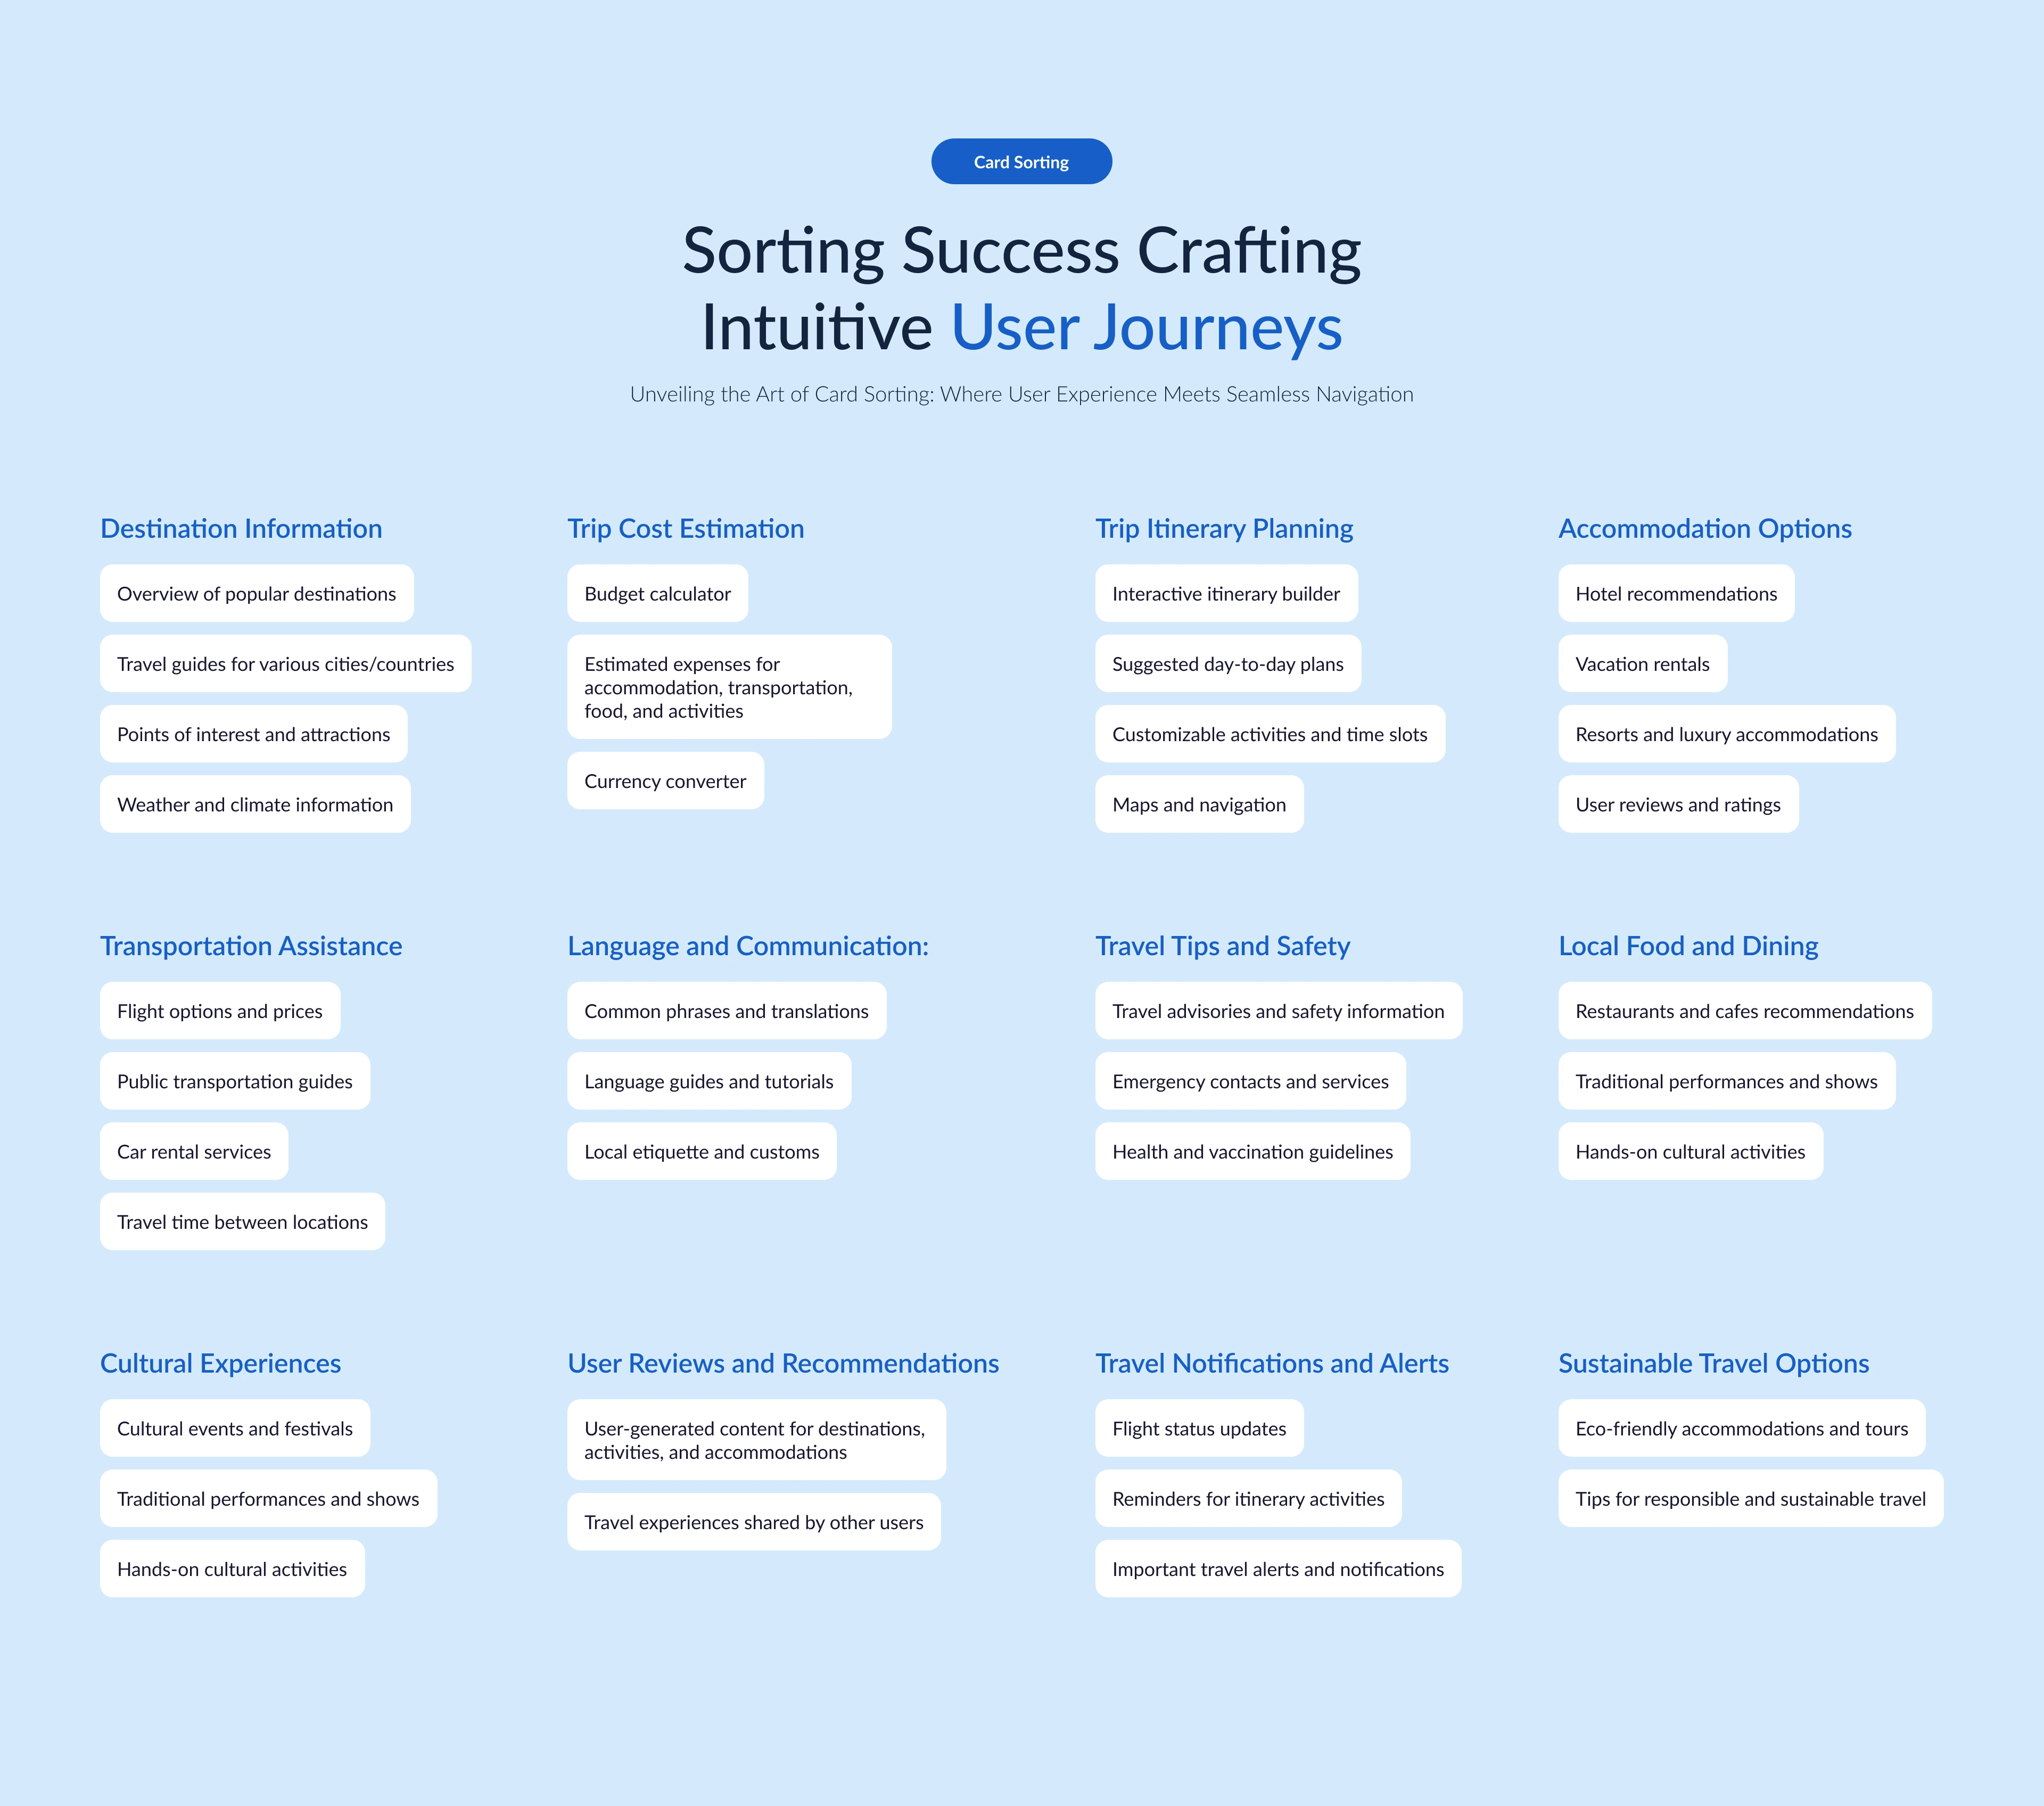Select the Car rental services card
This screenshot has width=2044, height=1806.
(194, 1152)
